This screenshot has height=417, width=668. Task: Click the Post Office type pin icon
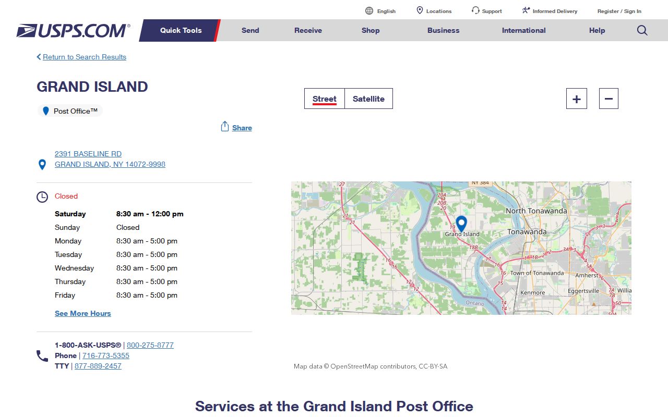pyautogui.click(x=45, y=111)
